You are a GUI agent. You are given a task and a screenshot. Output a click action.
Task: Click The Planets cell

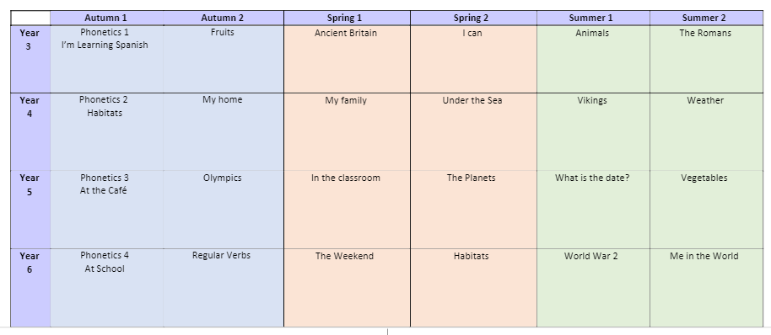[473, 210]
